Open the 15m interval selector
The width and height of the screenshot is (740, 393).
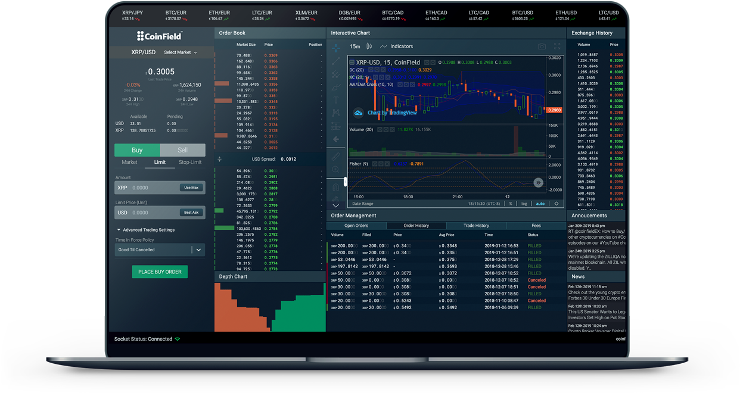tap(355, 46)
